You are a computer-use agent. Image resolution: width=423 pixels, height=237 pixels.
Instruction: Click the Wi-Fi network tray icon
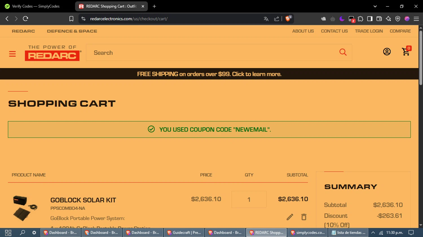tap(381, 233)
